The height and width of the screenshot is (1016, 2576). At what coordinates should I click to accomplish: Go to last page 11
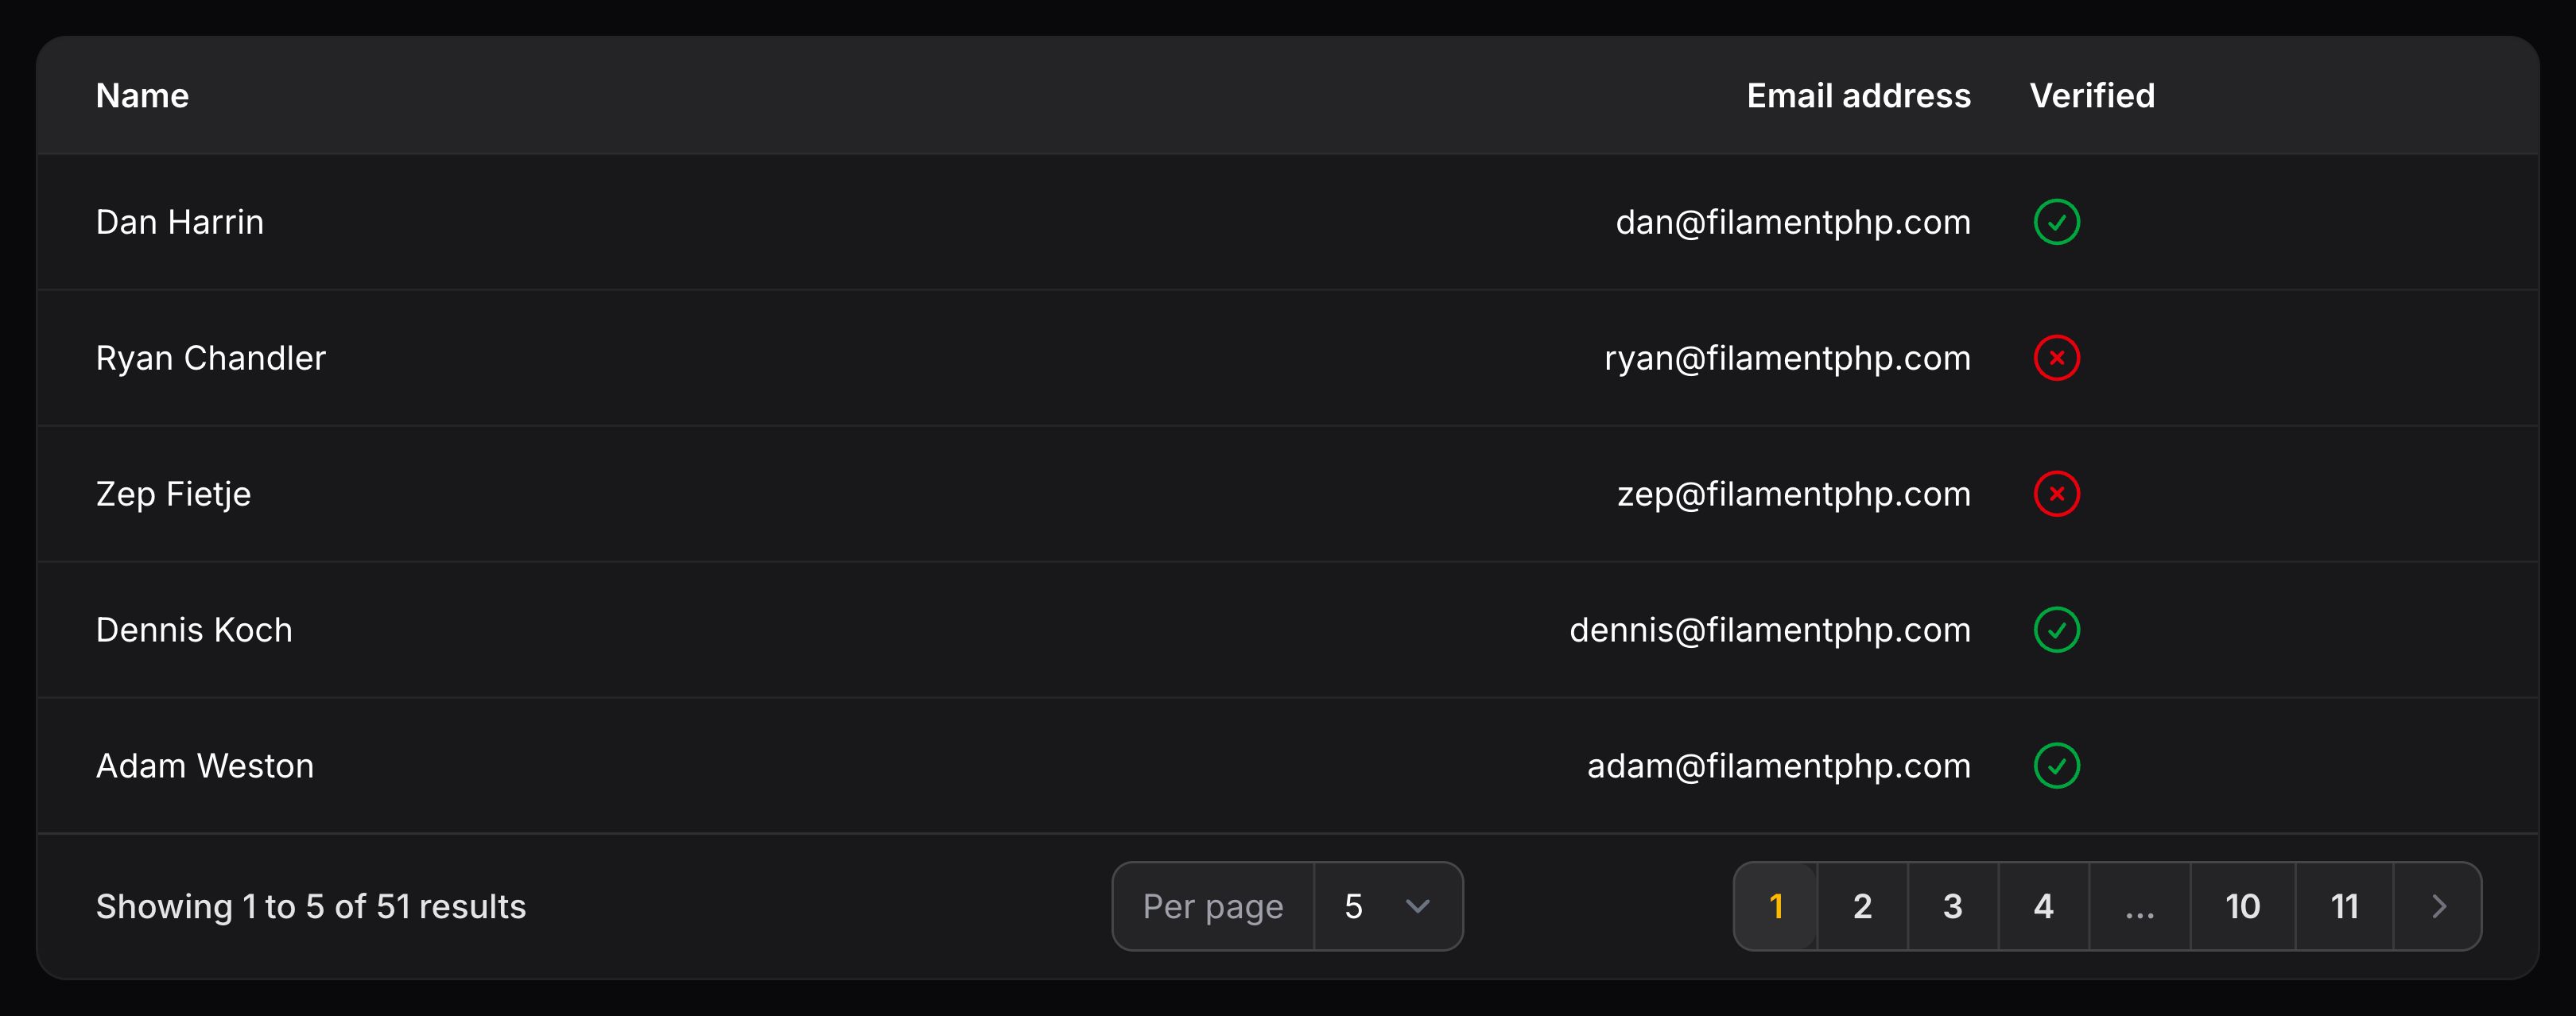pos(2344,906)
